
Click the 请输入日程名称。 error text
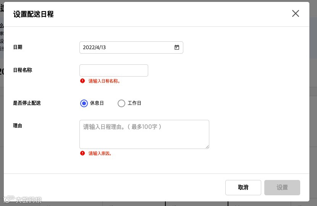pos(104,81)
